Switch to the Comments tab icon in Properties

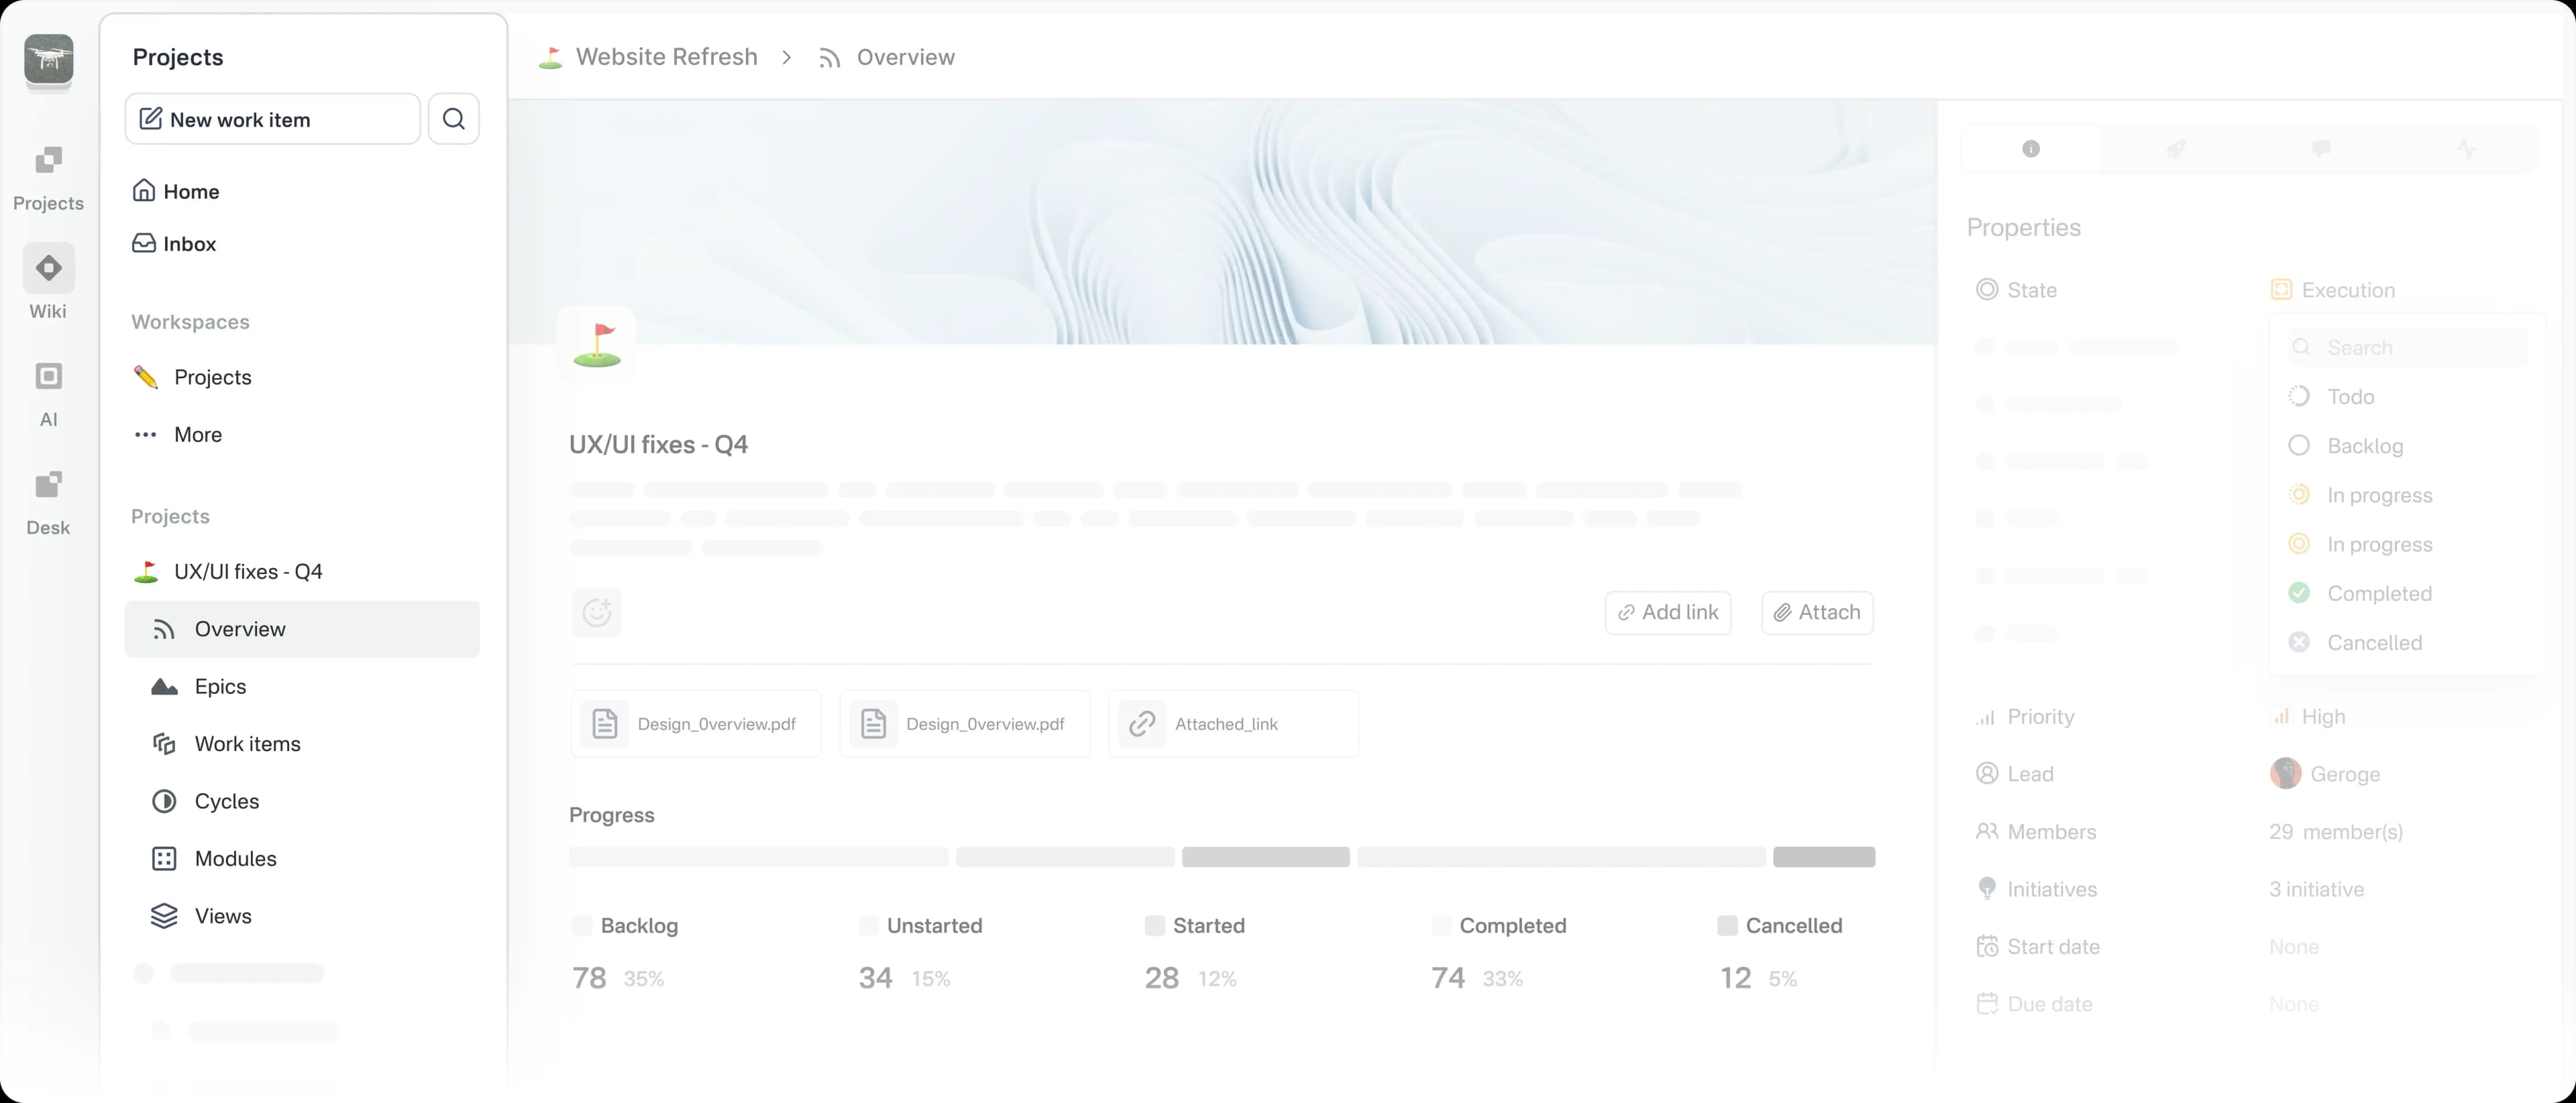pyautogui.click(x=2322, y=148)
